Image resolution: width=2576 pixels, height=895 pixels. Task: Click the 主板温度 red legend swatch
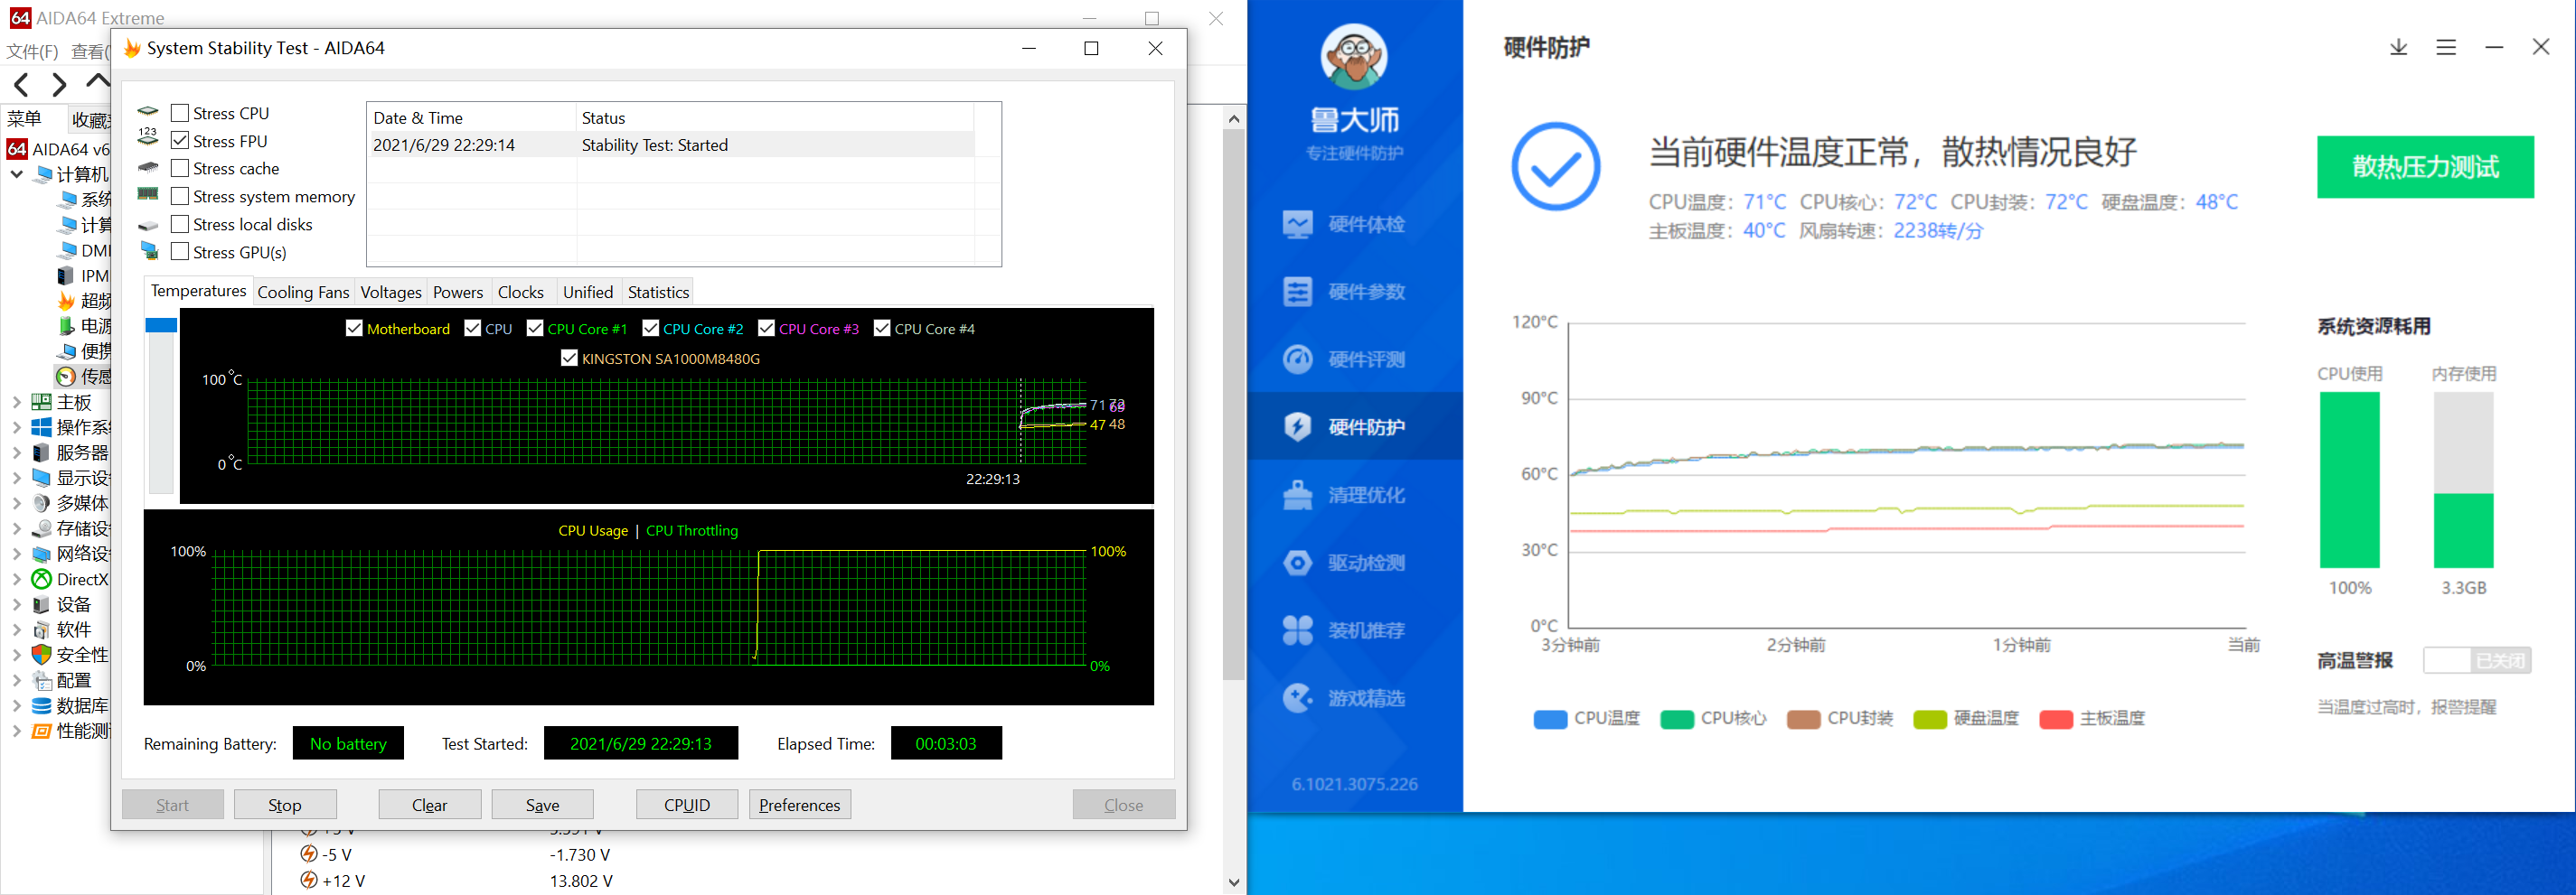click(2056, 719)
